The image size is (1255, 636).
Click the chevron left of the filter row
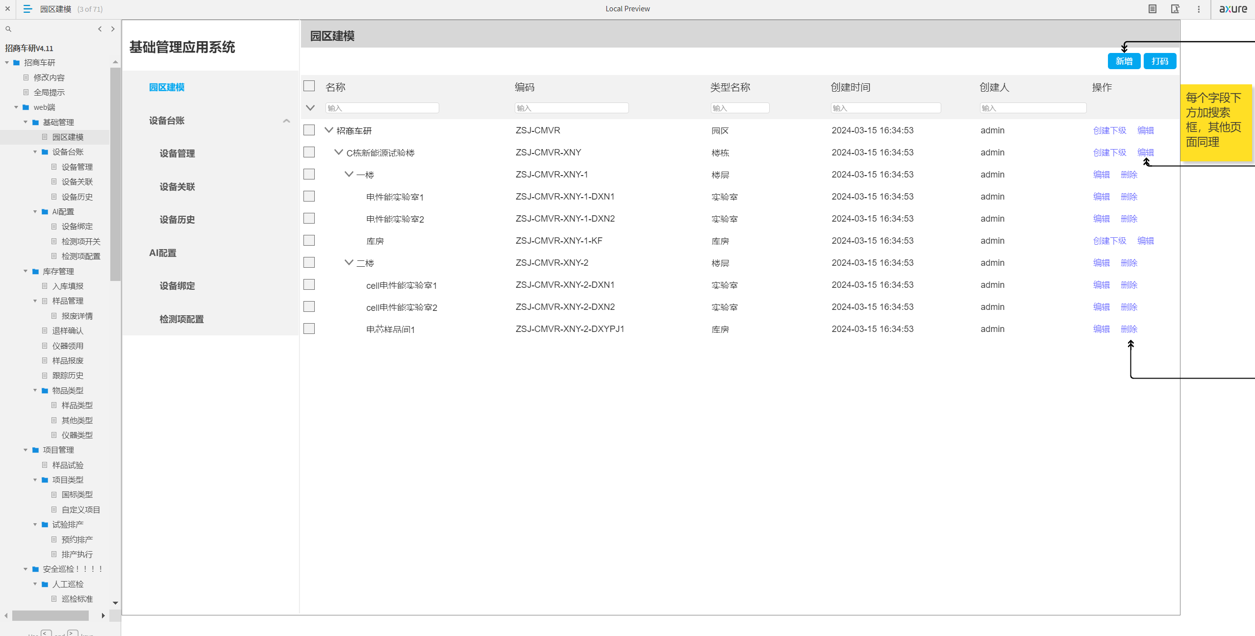tap(310, 108)
